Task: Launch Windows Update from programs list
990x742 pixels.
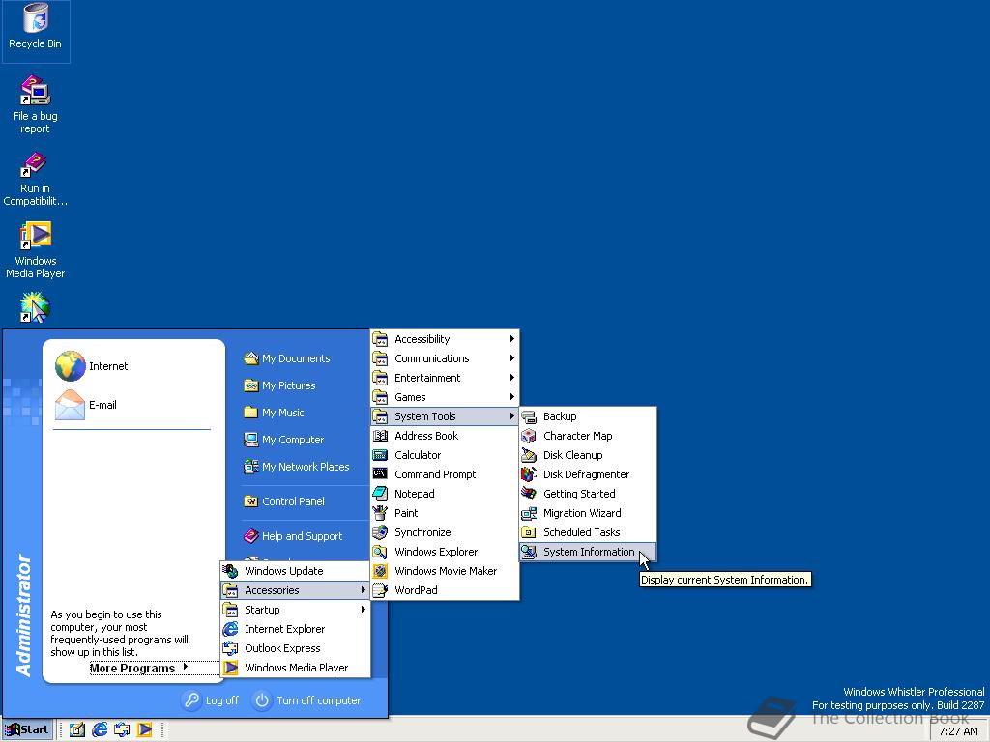Action: click(295, 571)
